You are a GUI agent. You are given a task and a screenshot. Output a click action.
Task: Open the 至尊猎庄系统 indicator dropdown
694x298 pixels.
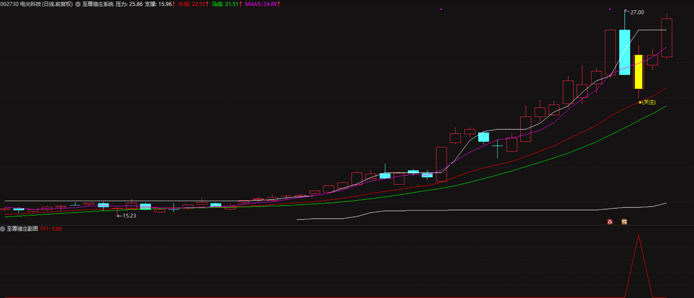[x=78, y=4]
